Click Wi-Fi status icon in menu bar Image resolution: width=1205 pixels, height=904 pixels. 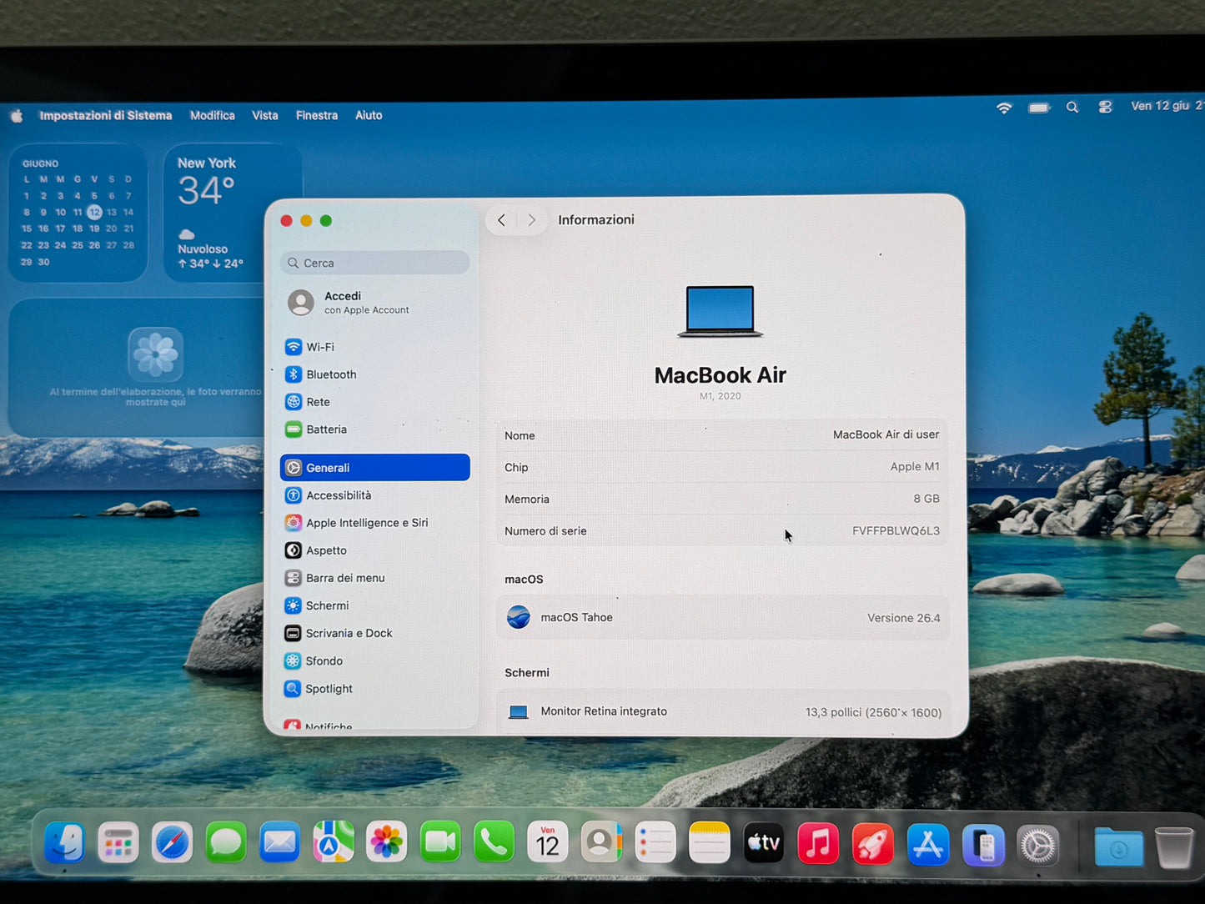tap(1004, 108)
